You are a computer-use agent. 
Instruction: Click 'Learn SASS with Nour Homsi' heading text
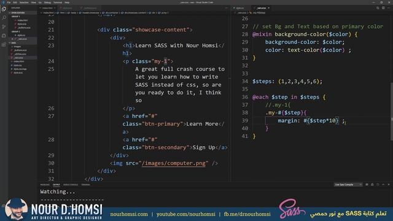[176, 45]
